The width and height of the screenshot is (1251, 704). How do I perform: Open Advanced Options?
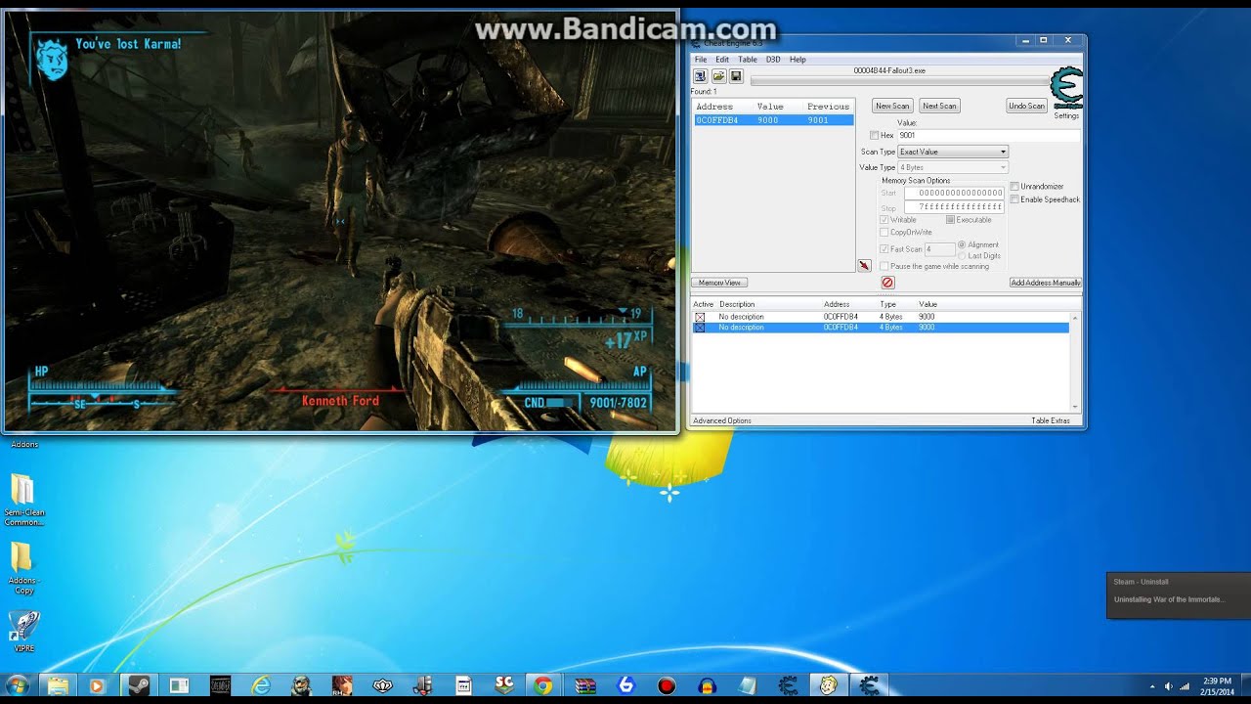tap(722, 420)
